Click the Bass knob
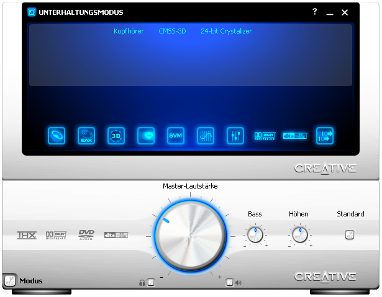This screenshot has width=382, height=297. click(255, 235)
